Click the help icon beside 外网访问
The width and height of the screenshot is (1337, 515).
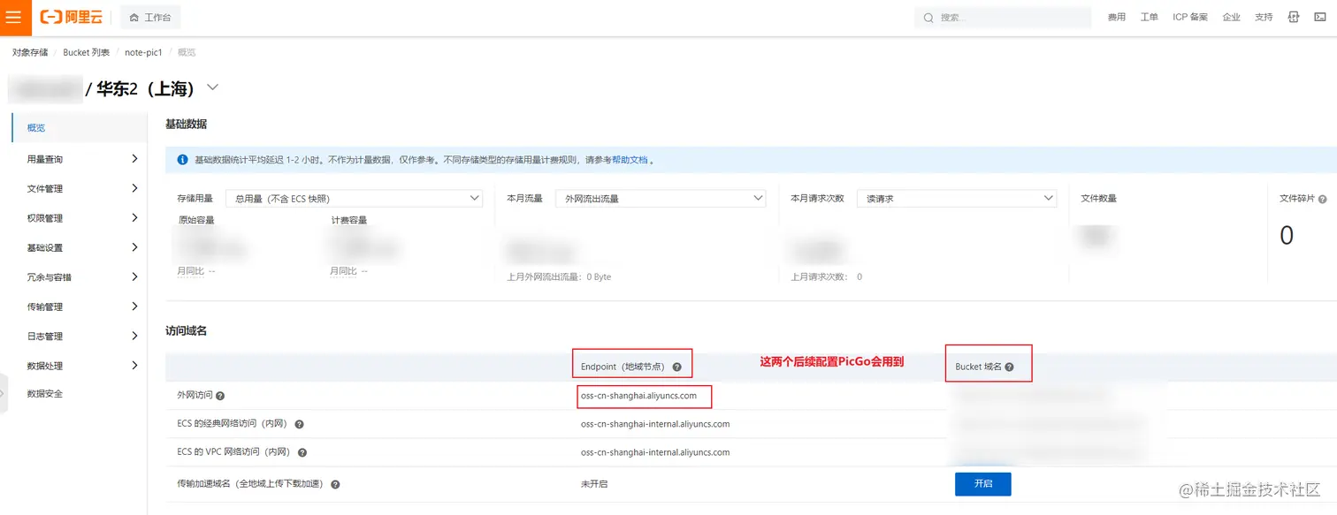(220, 397)
